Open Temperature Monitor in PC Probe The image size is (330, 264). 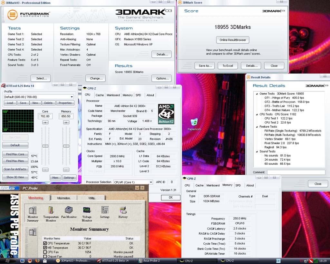pyautogui.click(x=51, y=214)
